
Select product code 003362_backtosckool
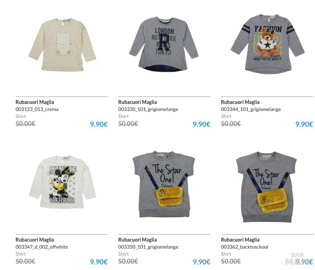point(244,247)
